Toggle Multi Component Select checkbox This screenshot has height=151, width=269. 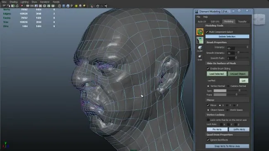pos(207,32)
